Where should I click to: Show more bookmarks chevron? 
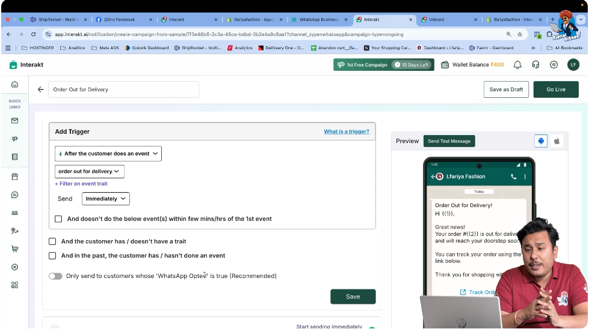tap(533, 48)
